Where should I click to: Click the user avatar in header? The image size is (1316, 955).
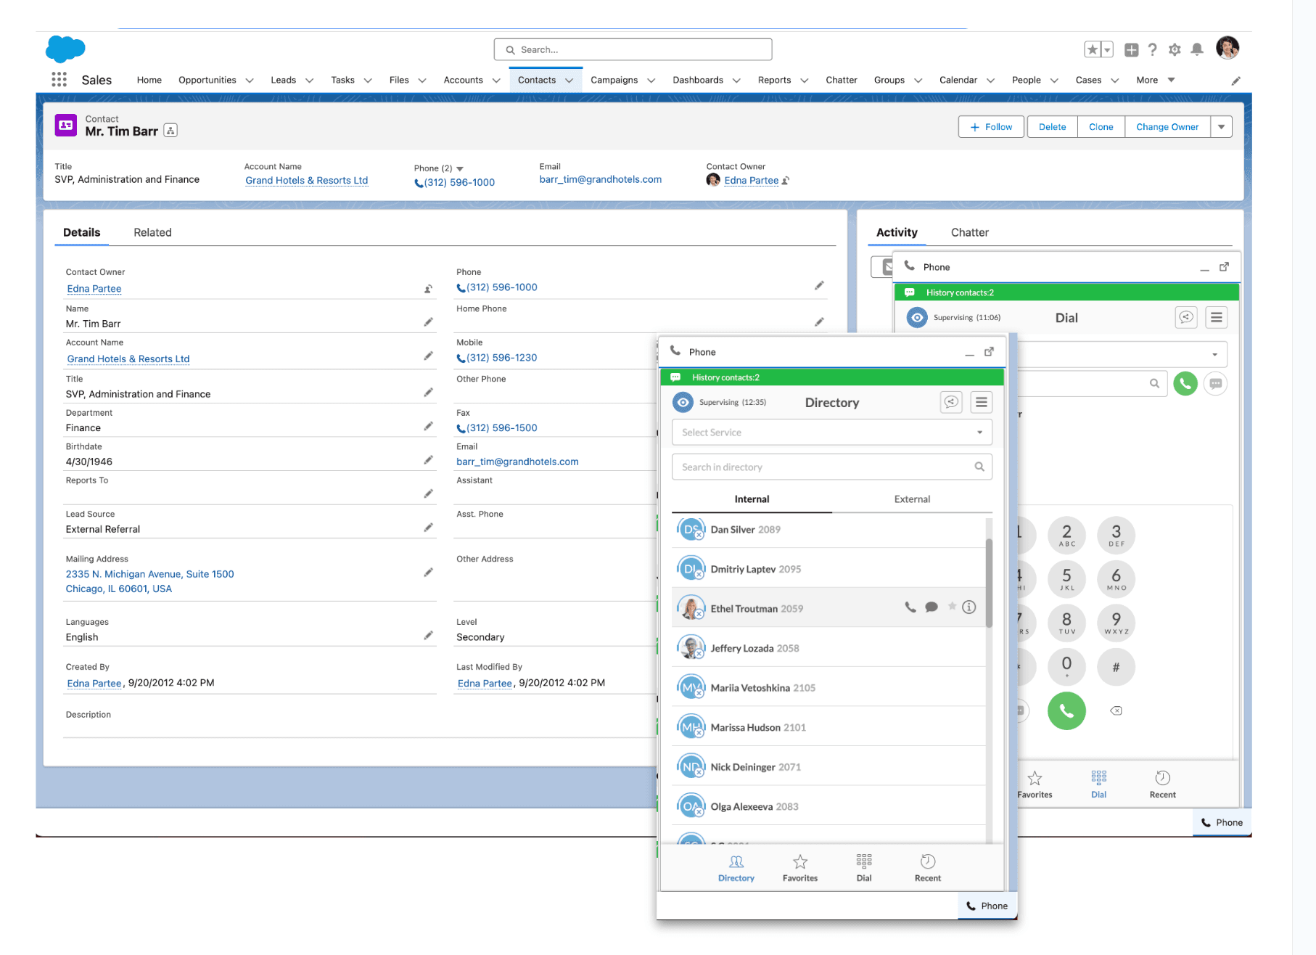1227,48
